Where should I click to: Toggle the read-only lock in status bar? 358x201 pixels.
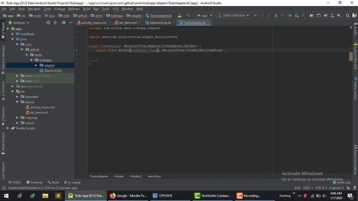pos(348,188)
